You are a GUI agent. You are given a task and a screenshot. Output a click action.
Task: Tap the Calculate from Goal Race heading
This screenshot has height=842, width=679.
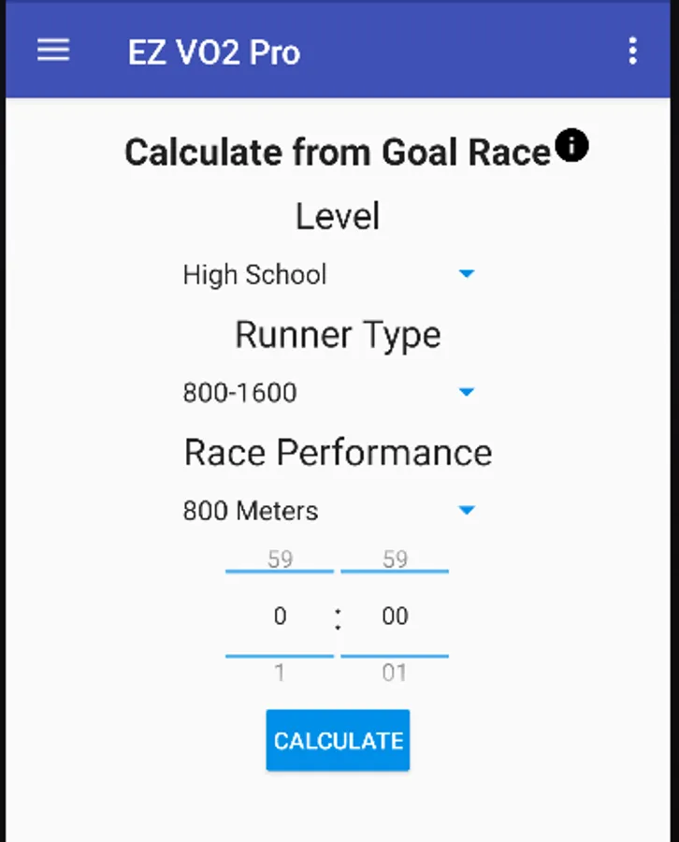(338, 152)
